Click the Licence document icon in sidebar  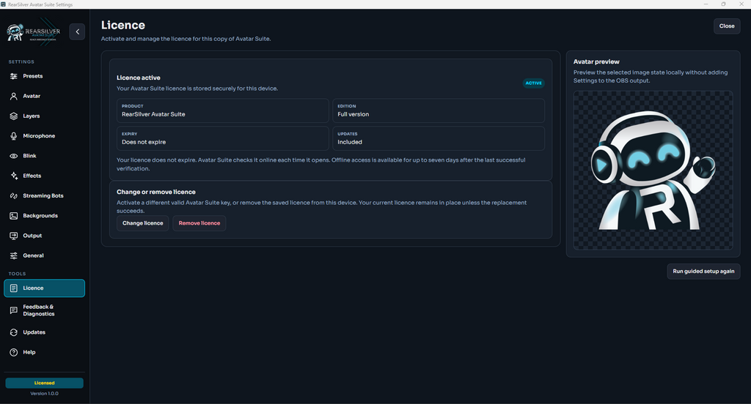14,288
